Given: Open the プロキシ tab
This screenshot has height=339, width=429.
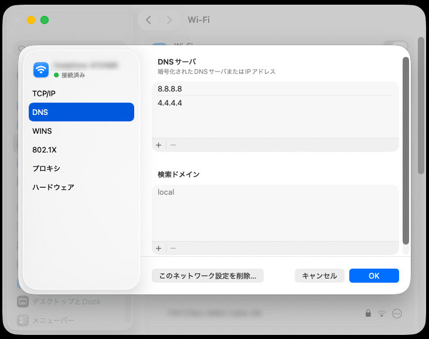Looking at the screenshot, I should click(81, 168).
